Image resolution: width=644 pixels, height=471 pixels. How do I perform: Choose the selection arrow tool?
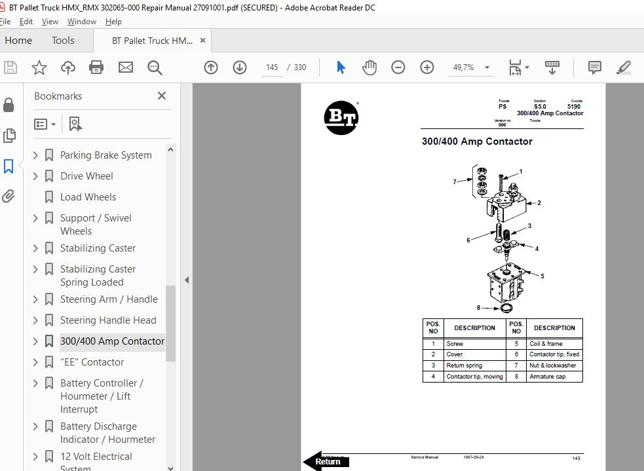341,67
